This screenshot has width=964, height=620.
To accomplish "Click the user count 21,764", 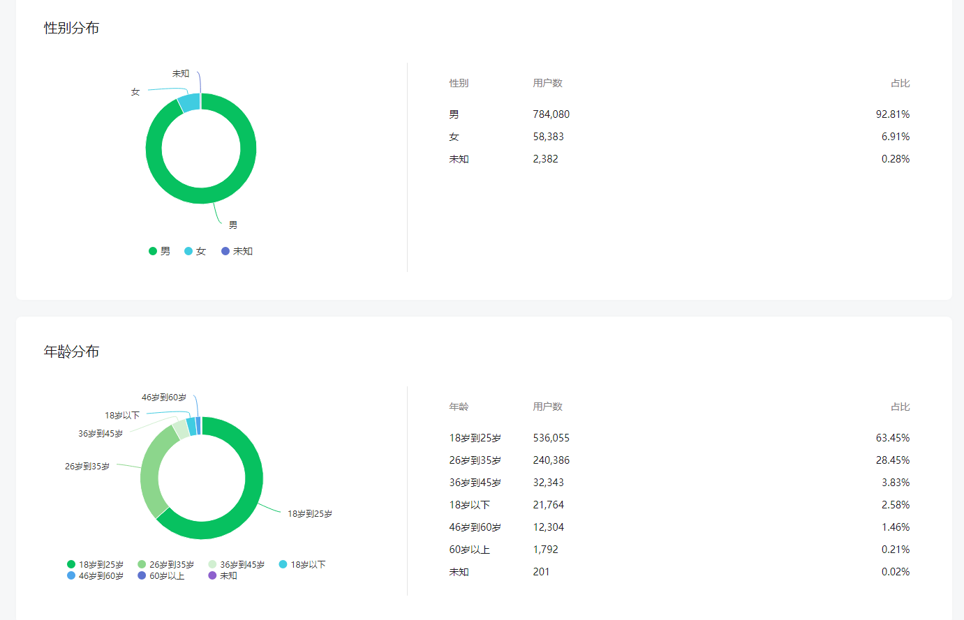I will coord(549,505).
